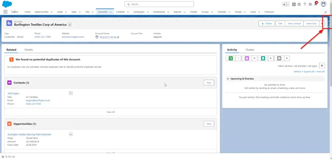Click the To Do List icon in utility bar
Viewport: 332px width, 160px height.
click(3, 157)
